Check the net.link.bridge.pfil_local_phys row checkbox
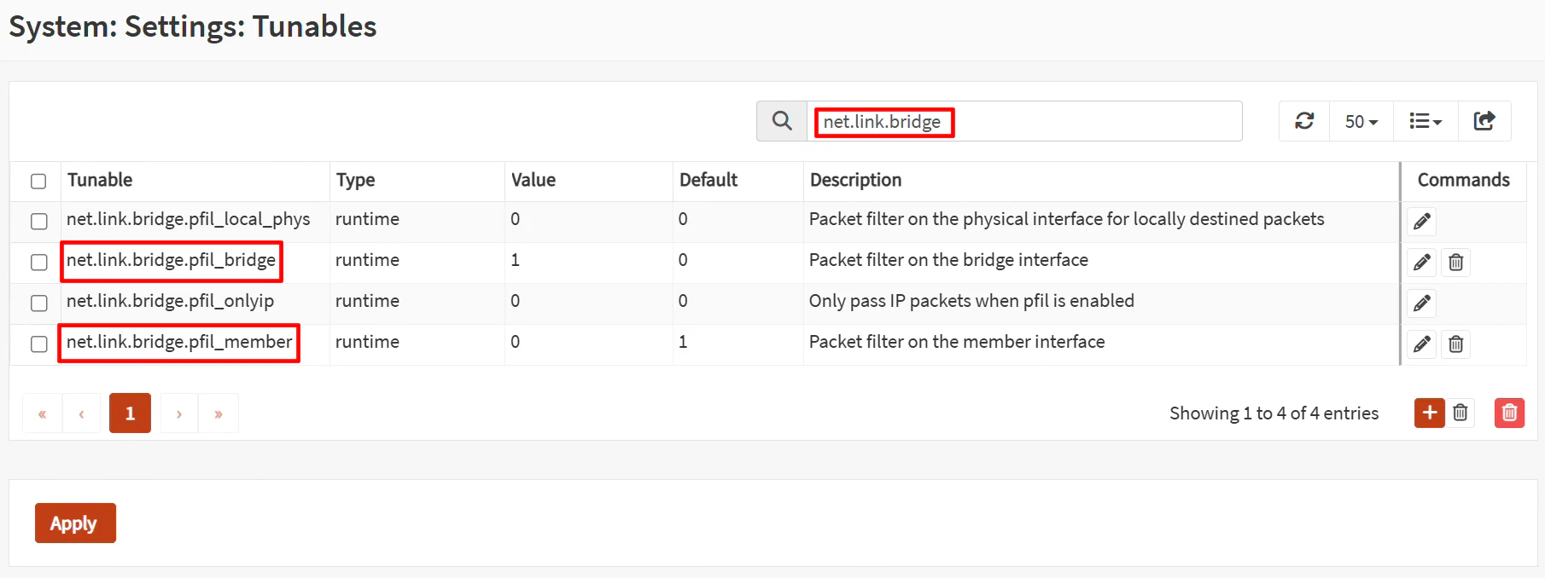This screenshot has height=578, width=1545. click(38, 221)
